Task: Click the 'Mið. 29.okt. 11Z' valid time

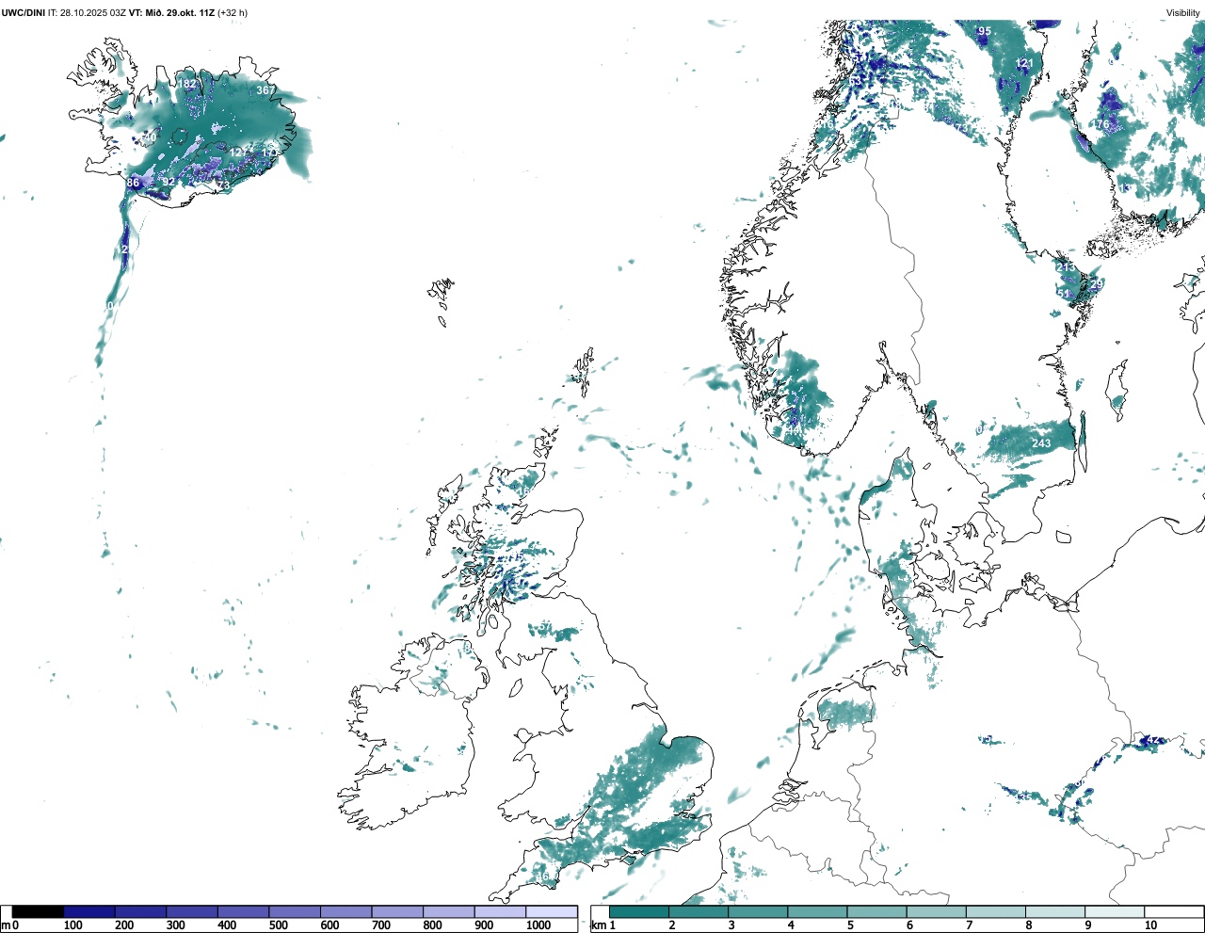Action: click(x=181, y=13)
